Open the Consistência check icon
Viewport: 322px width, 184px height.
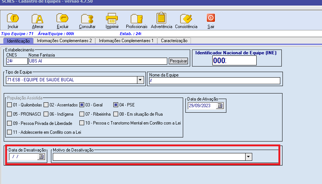(x=186, y=18)
